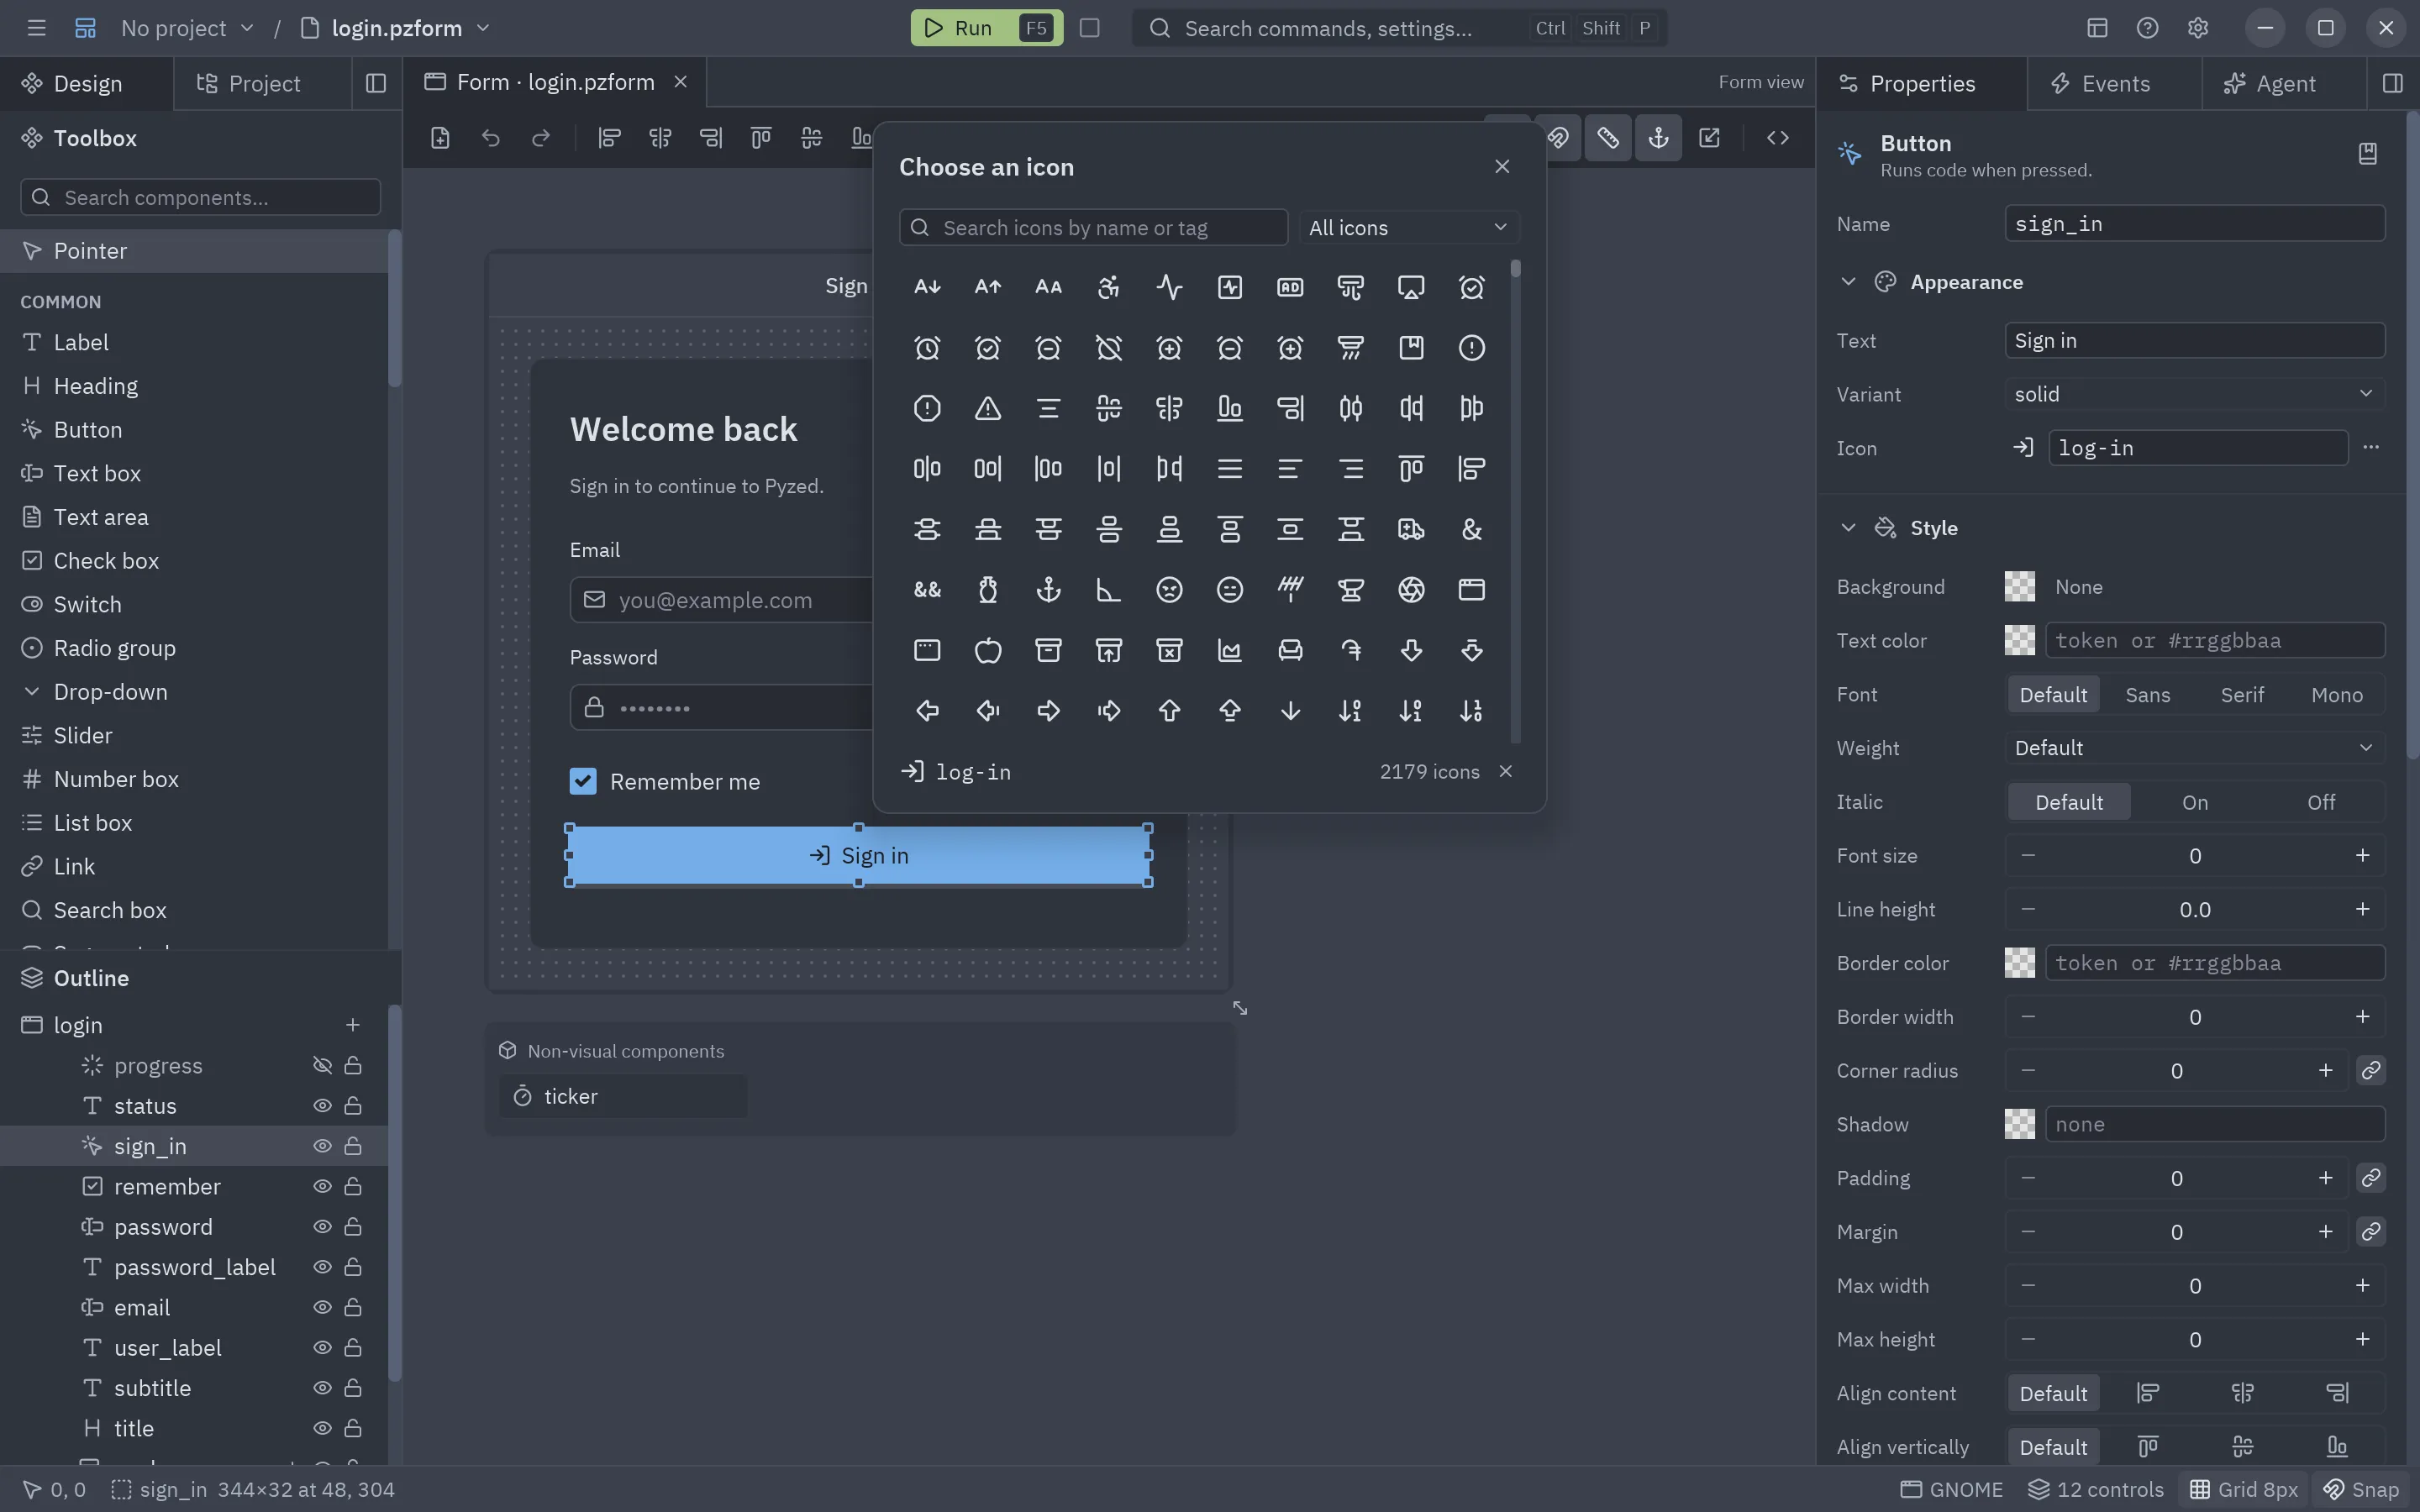Select the Form login.pzform tab
Viewport: 2420px width, 1512px height.
coord(555,82)
